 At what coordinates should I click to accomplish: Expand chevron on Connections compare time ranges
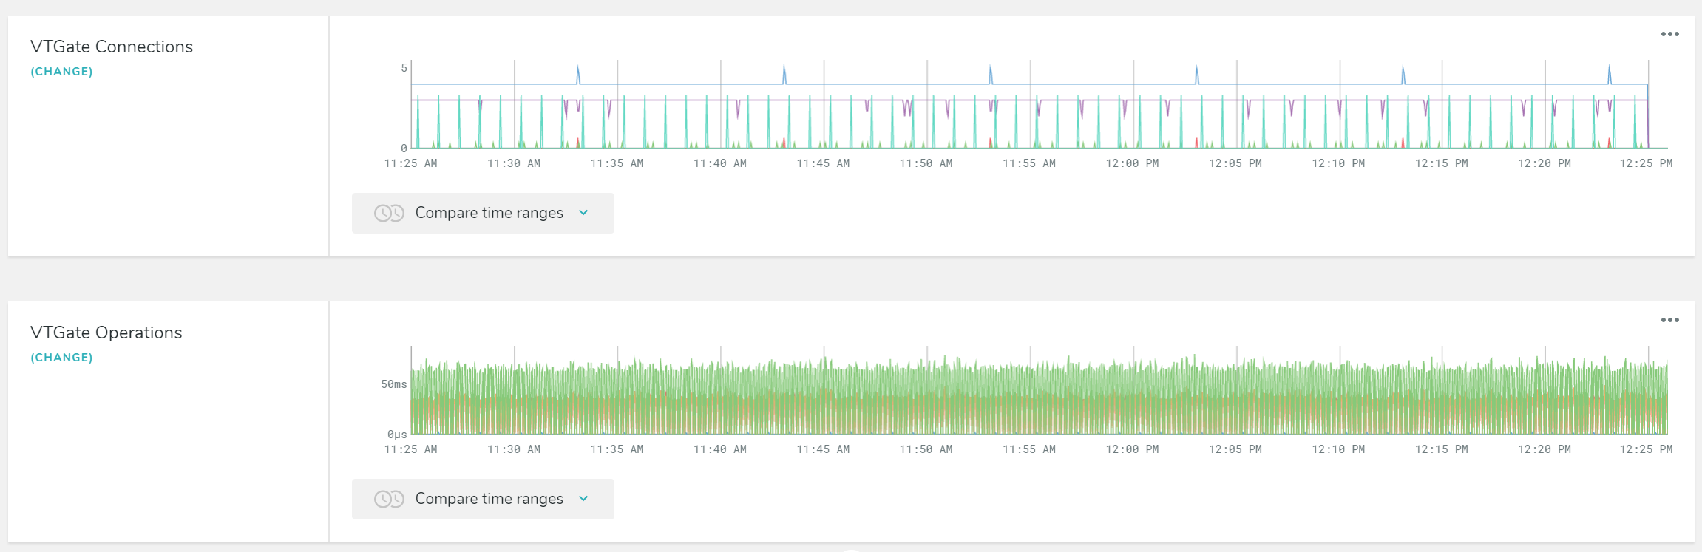click(x=583, y=213)
